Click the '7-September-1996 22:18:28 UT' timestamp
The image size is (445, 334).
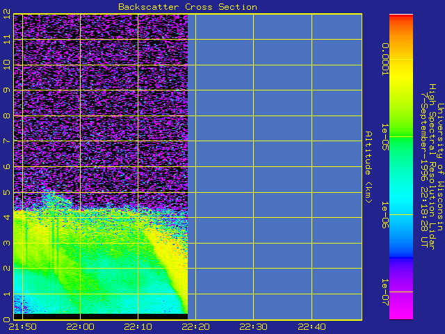pyautogui.click(x=424, y=170)
